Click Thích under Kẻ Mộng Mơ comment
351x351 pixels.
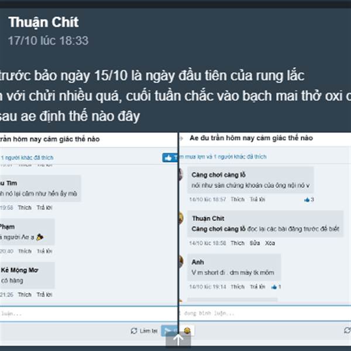(25, 295)
